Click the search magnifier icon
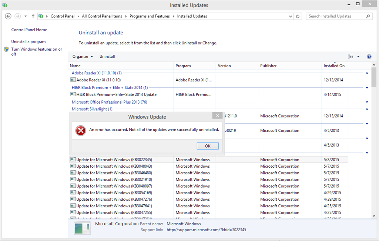This screenshot has height=241, width=379. (x=368, y=16)
